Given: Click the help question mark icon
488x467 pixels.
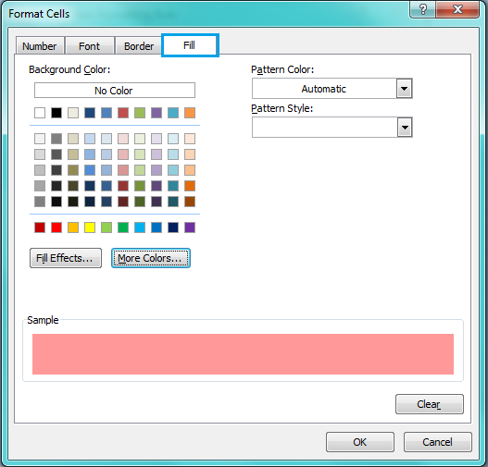Looking at the screenshot, I should (x=422, y=9).
